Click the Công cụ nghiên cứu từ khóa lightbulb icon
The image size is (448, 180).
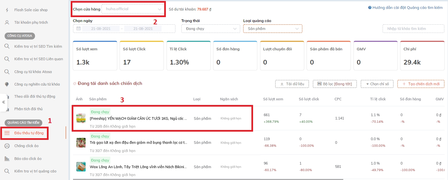7,84
